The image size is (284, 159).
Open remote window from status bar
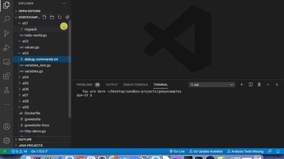pyautogui.click(x=5, y=151)
